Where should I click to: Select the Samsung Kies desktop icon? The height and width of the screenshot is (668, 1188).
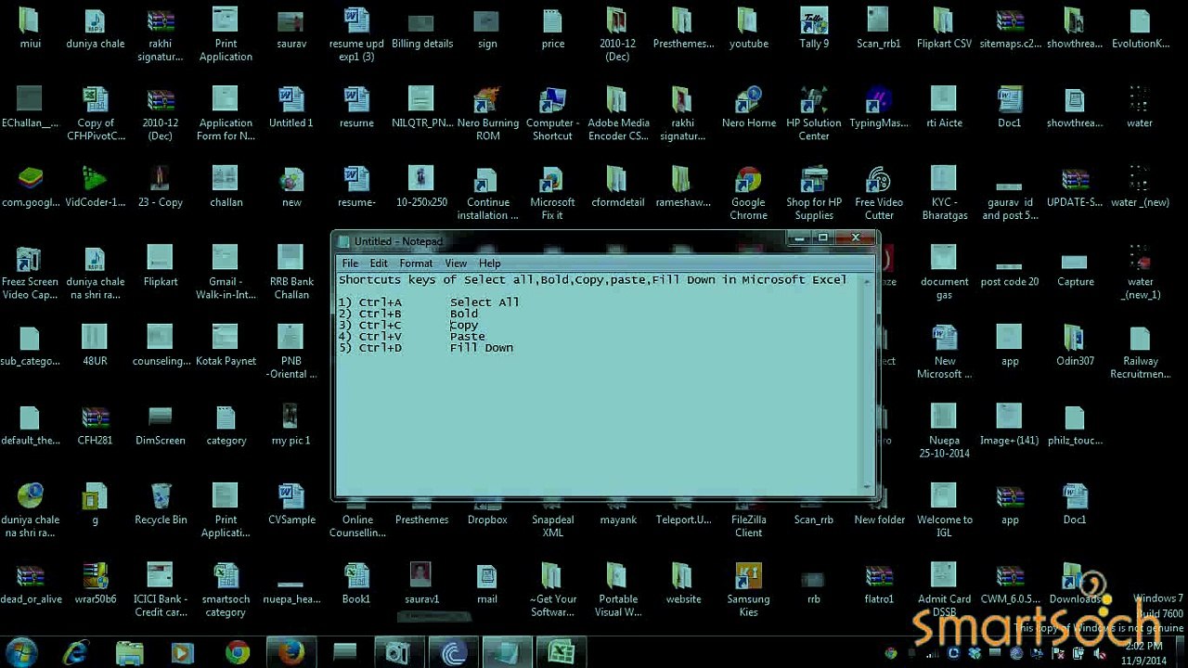coord(748,590)
